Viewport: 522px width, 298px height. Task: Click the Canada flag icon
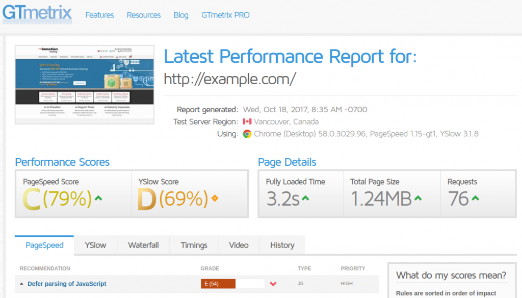247,122
